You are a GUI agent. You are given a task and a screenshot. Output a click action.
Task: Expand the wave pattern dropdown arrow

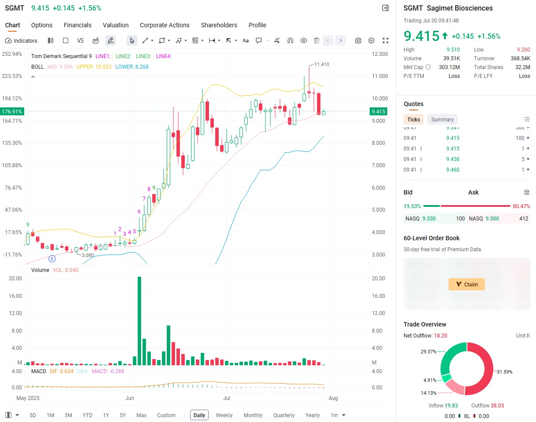click(186, 40)
